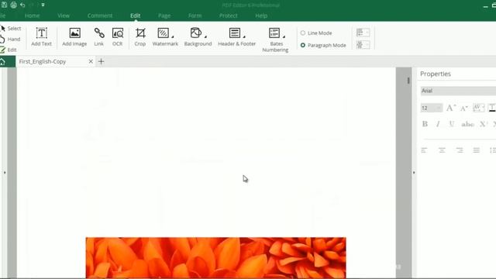The width and height of the screenshot is (496, 279).
Task: Click the Print icon in title bar
Action: (14, 5)
